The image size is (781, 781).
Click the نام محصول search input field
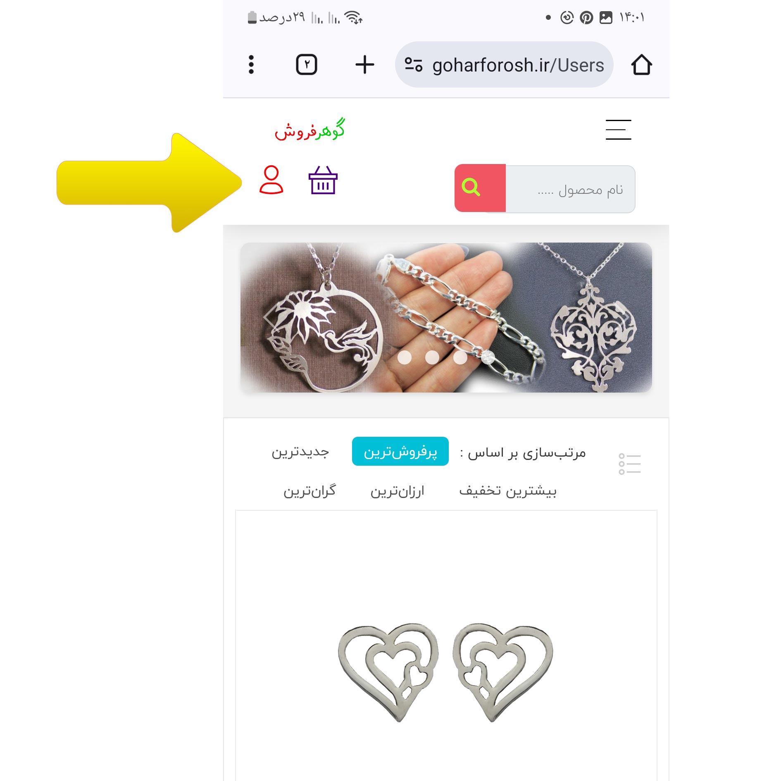570,189
